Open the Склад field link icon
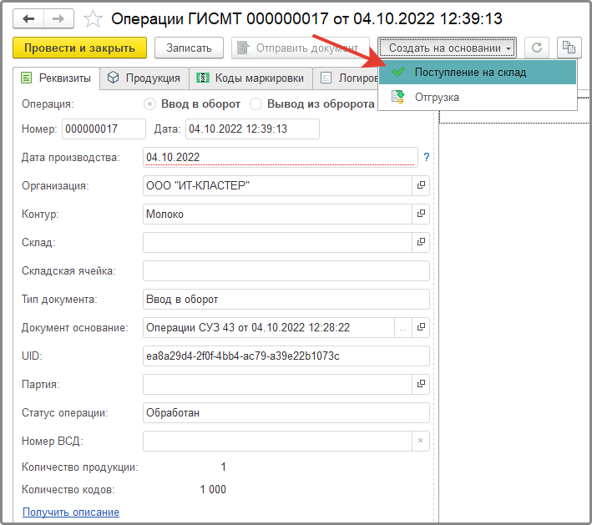This screenshot has width=592, height=525. point(421,242)
